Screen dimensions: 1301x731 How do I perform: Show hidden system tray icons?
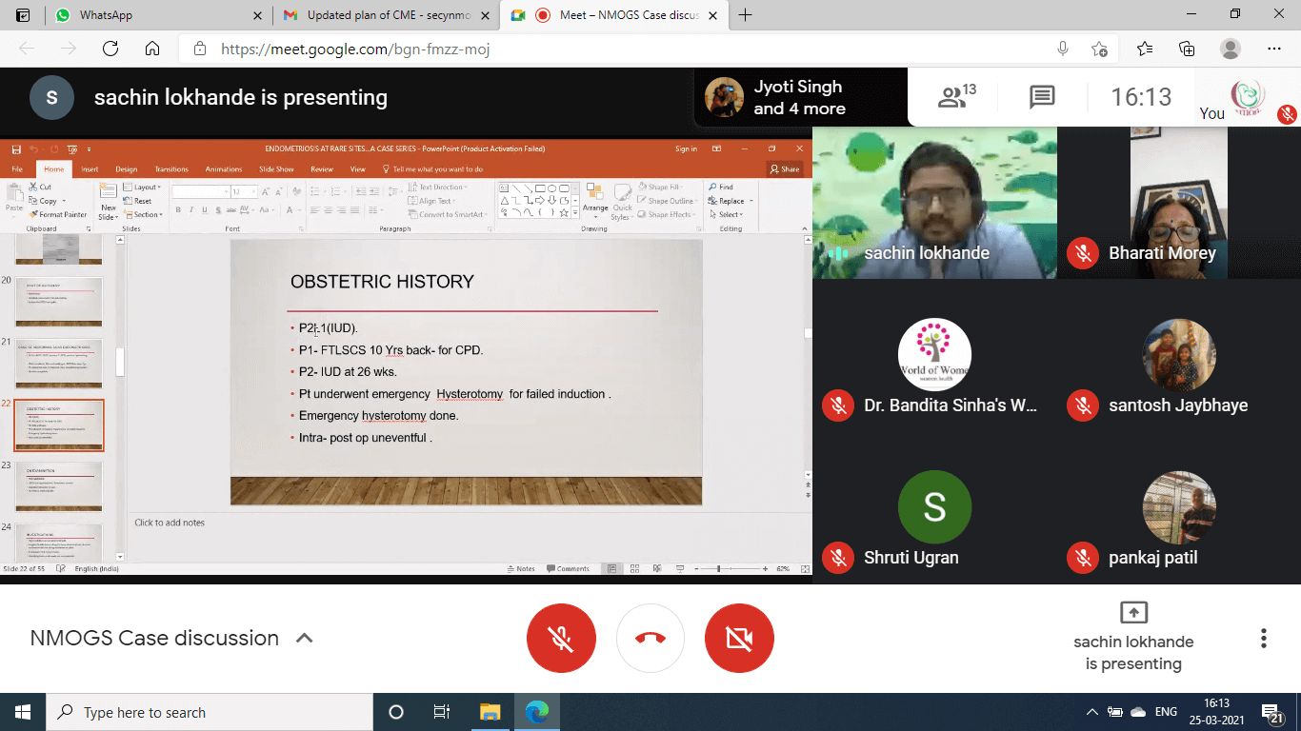point(1091,712)
